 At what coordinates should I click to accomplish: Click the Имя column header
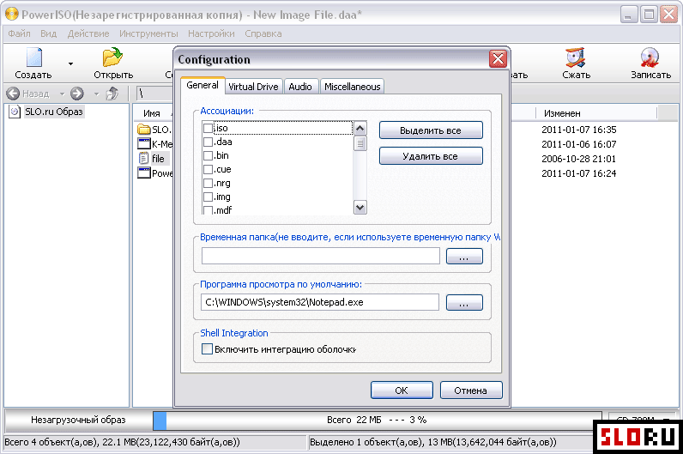pos(152,113)
